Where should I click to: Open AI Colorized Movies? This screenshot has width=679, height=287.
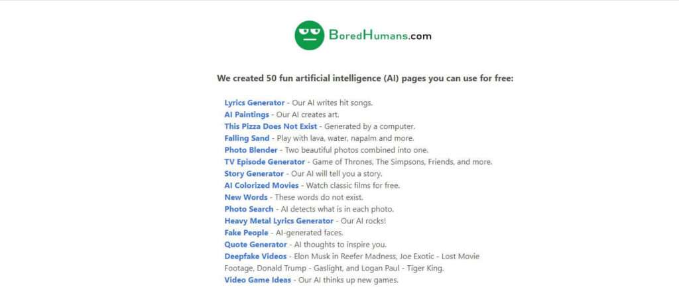click(261, 186)
